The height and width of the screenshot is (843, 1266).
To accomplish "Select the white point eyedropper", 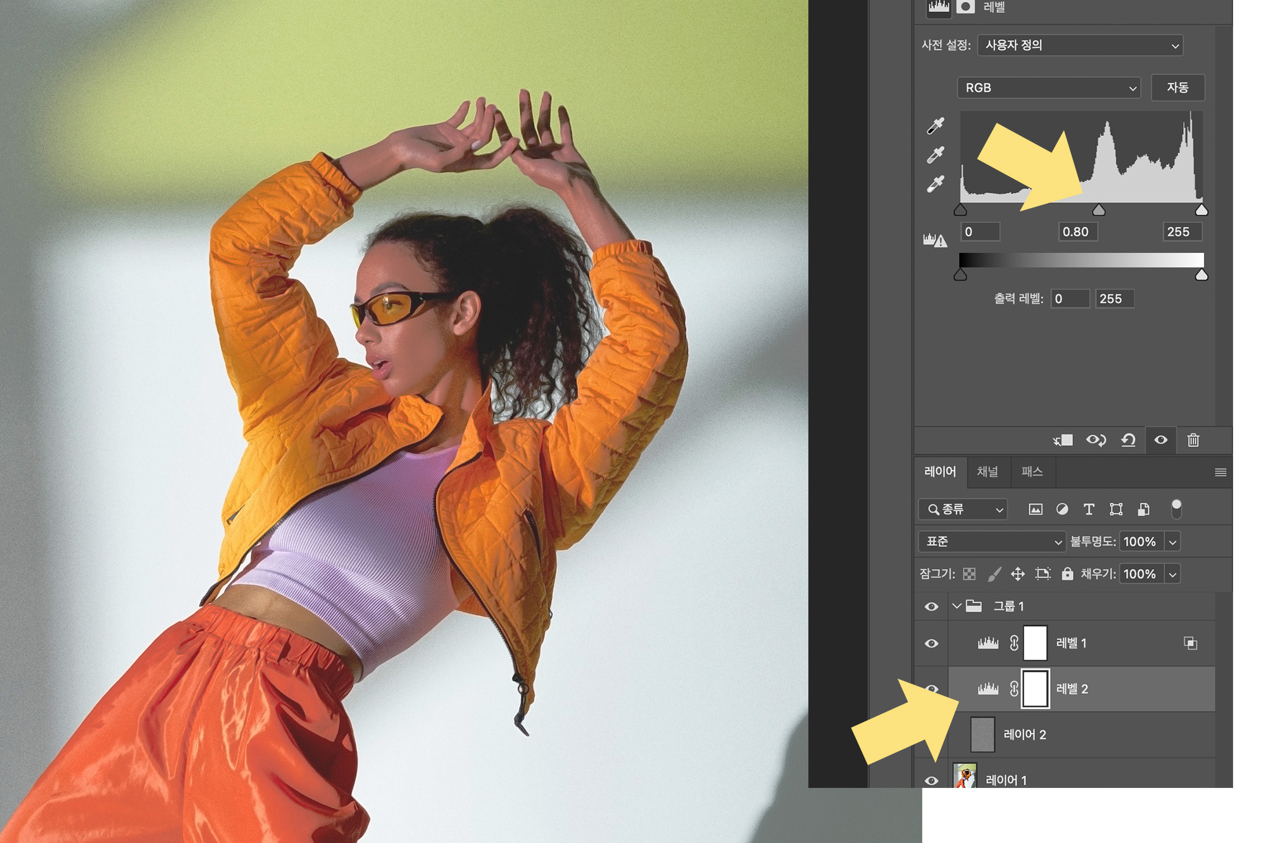I will (936, 184).
